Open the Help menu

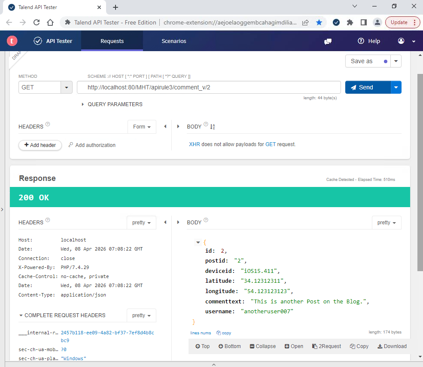(369, 41)
